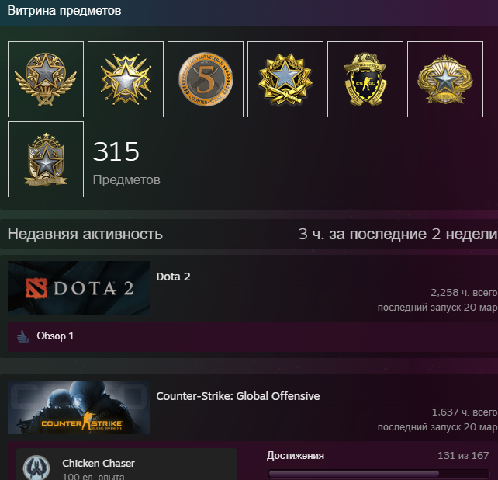Viewport: 498px width, 480px height.
Task: Open the shield medal with five stars
Action: (46, 159)
